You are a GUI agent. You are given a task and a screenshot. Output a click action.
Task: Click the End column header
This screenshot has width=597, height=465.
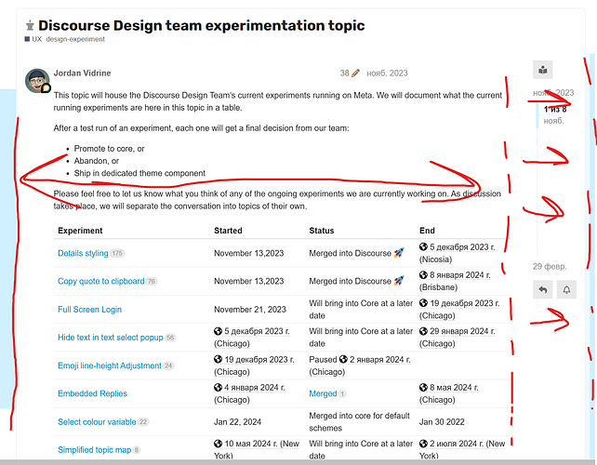(427, 231)
